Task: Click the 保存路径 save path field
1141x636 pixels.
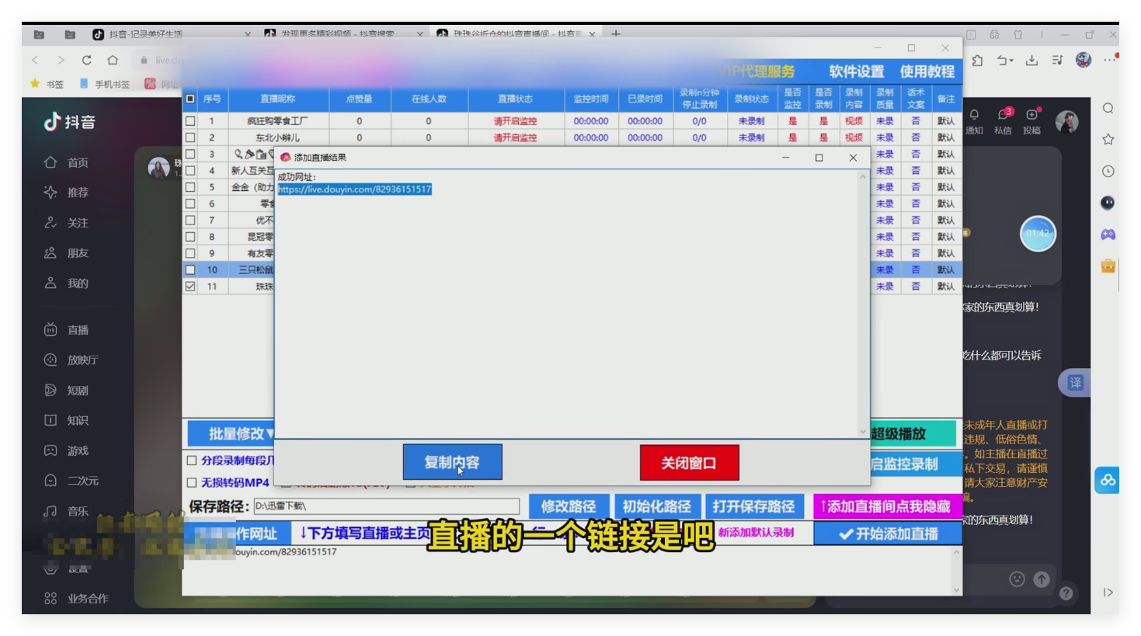Action: tap(386, 506)
